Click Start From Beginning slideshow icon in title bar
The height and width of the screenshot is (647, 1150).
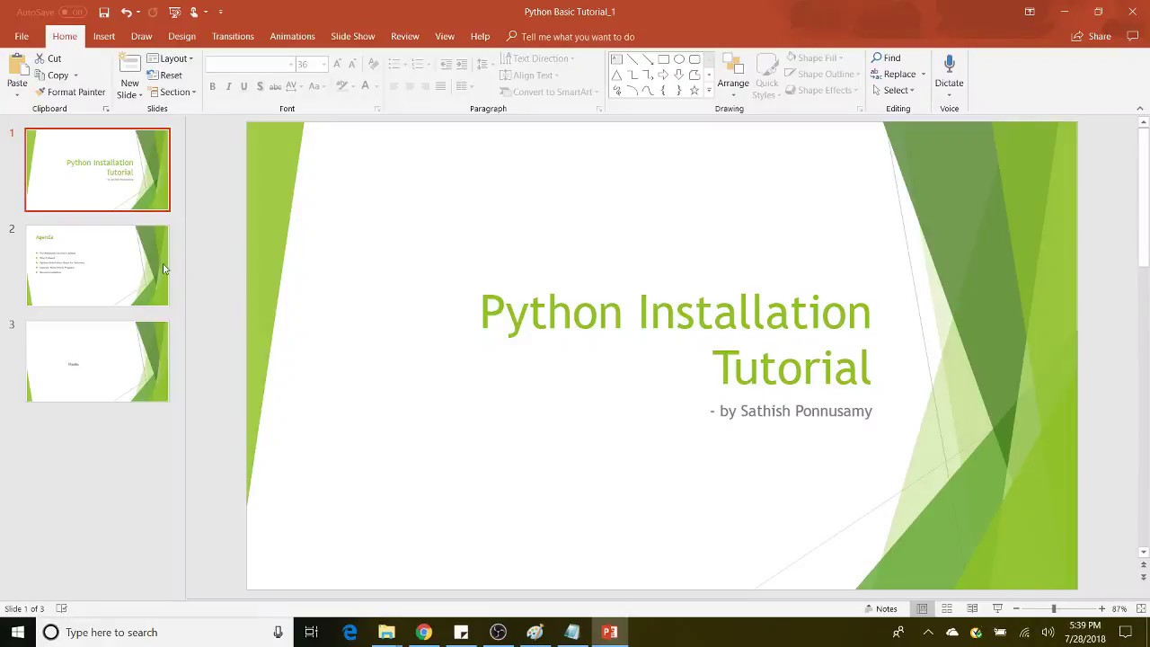(x=174, y=13)
